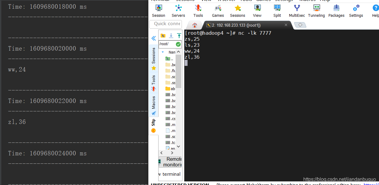Select the an file in SFTP list

tap(171, 148)
